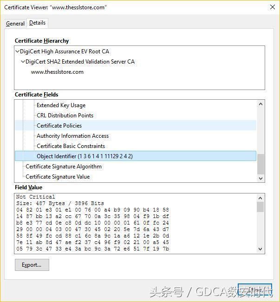The image size is (280, 302).
Task: Select Certificate Policies field
Action: [59, 126]
